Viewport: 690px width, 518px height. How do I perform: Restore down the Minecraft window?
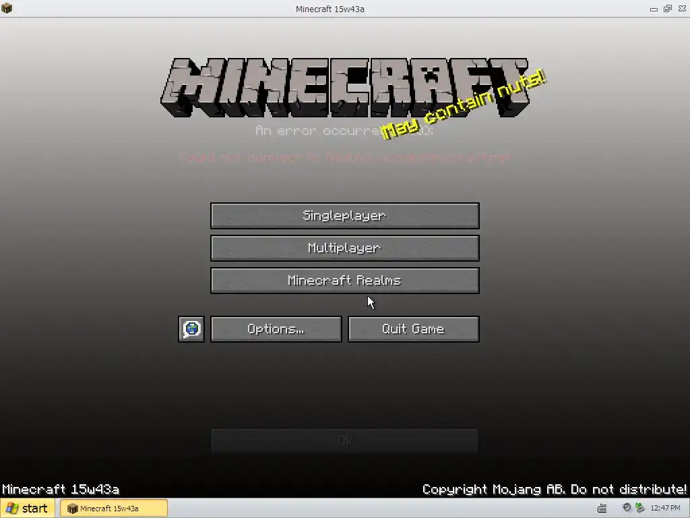click(x=668, y=9)
